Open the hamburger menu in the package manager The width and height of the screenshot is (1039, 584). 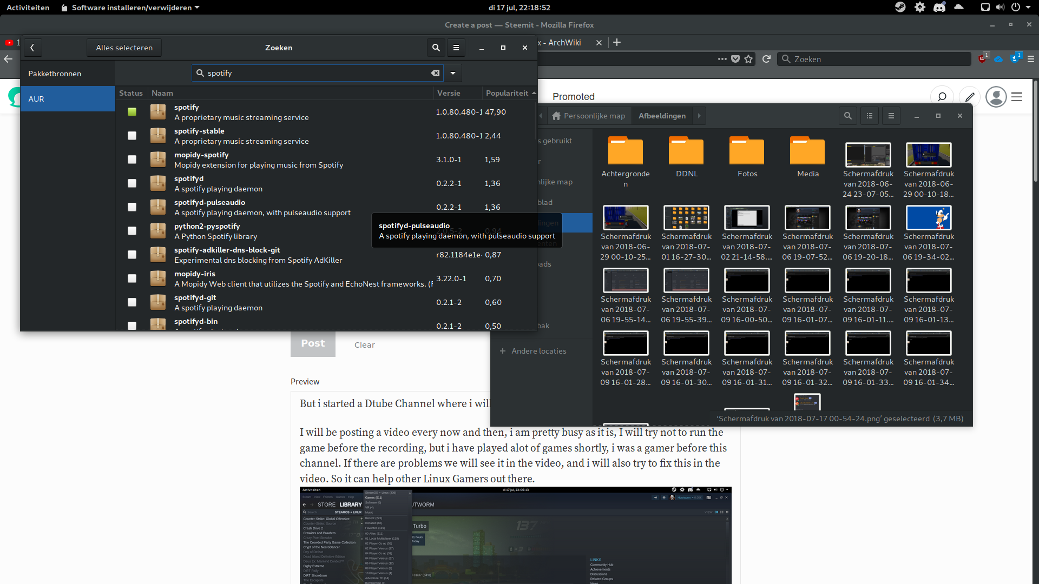tap(456, 48)
